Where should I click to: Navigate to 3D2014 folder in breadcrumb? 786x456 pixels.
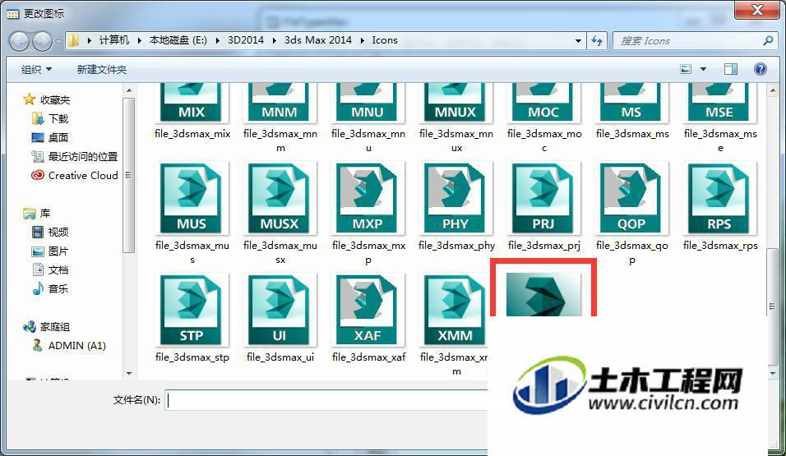pos(246,40)
